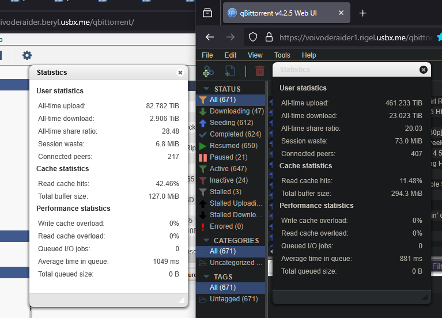Close the light Statistics dialog
The height and width of the screenshot is (318, 442).
(180, 73)
